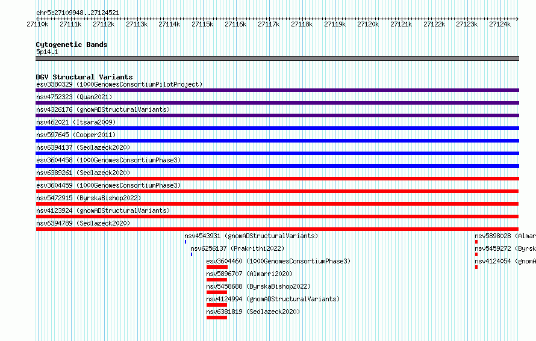Click the 27112k ruler tick label
Viewport: 536px width, 341px height.
[104, 24]
